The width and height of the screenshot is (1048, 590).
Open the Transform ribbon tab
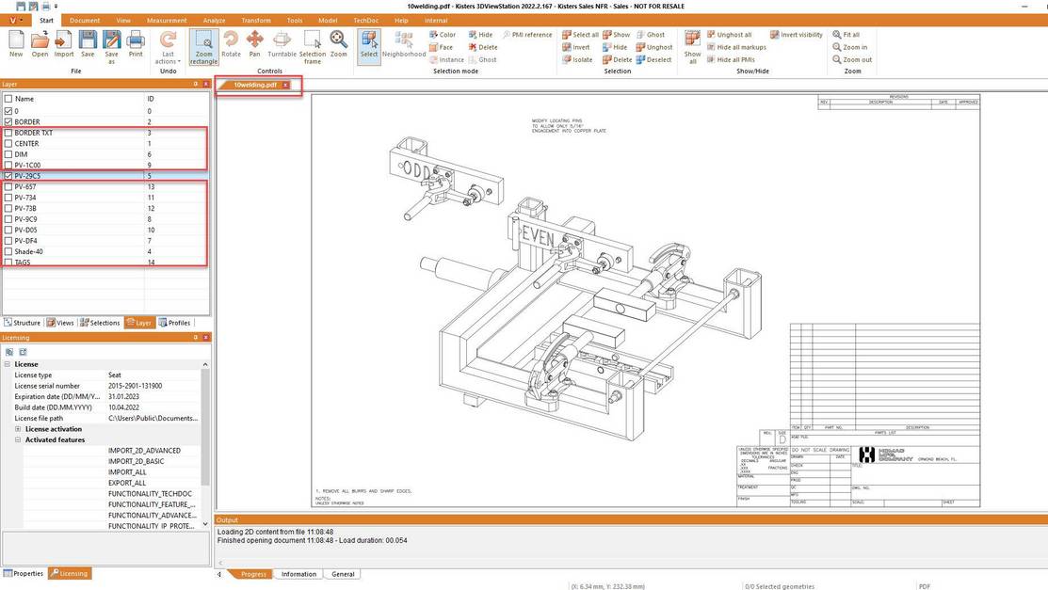256,21
